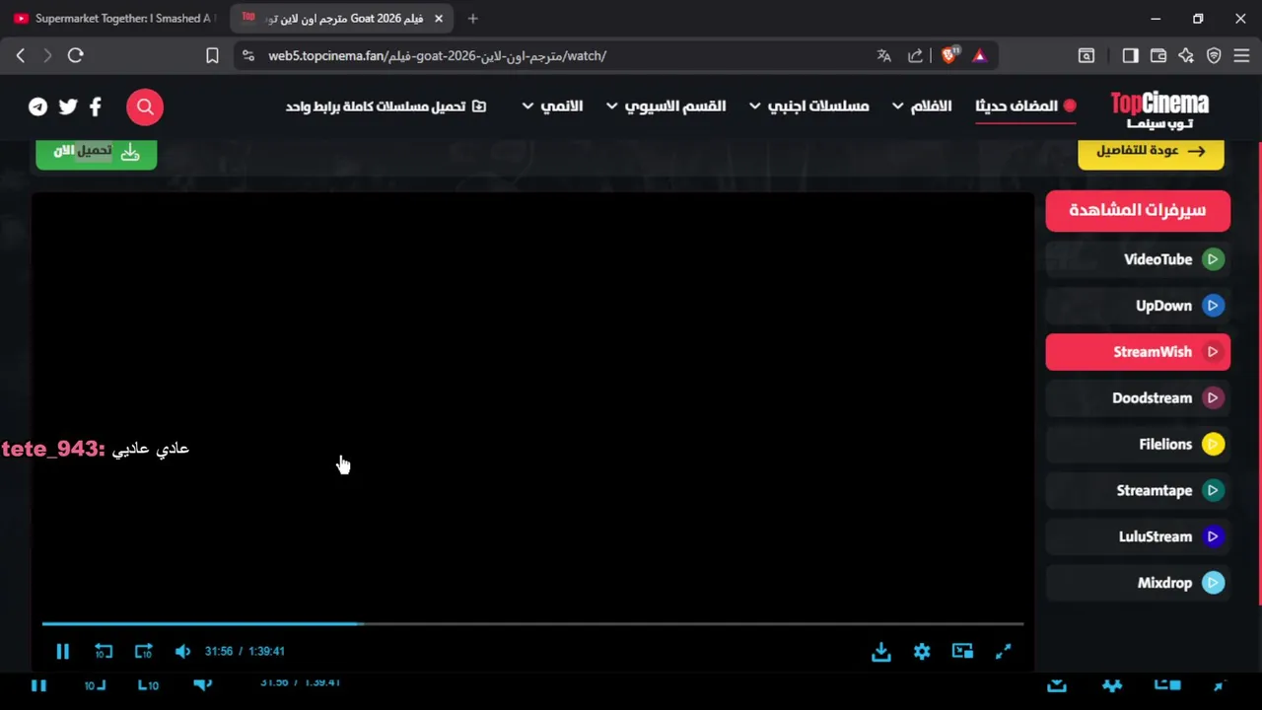Translate this page icon
Screen dimensions: 1262x710
coord(884,56)
